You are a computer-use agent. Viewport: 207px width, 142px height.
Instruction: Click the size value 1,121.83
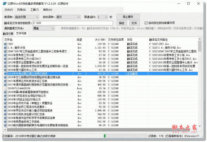pos(100,48)
